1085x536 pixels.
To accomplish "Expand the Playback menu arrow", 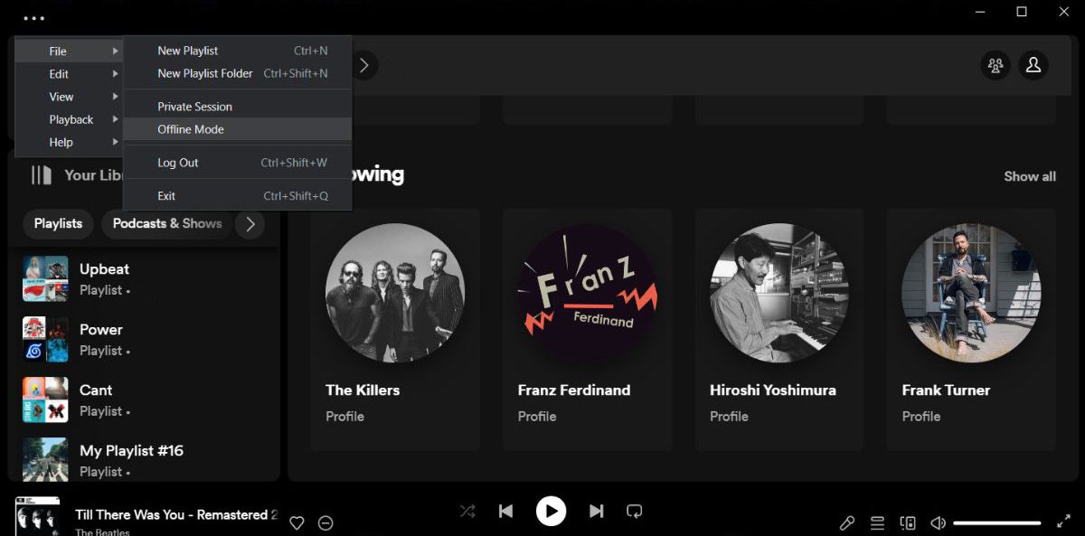I will coord(116,119).
